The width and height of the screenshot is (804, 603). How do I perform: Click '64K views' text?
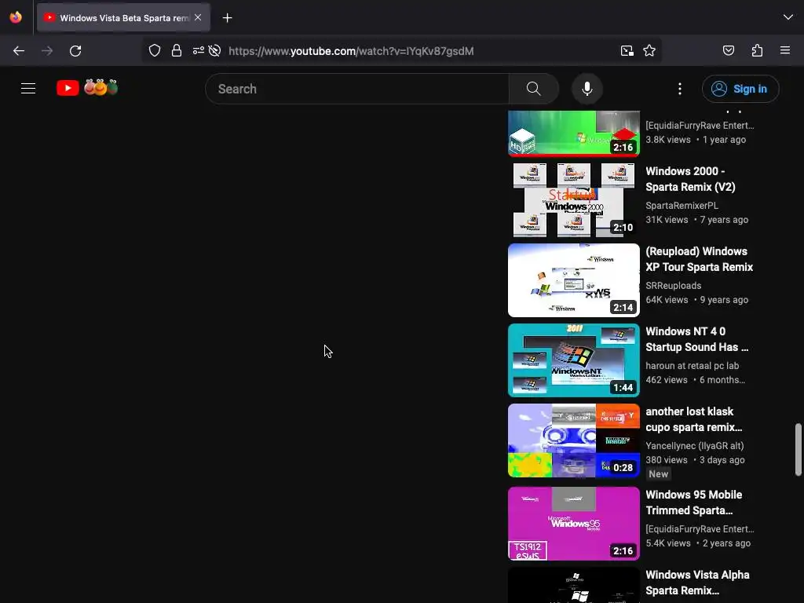[667, 299]
